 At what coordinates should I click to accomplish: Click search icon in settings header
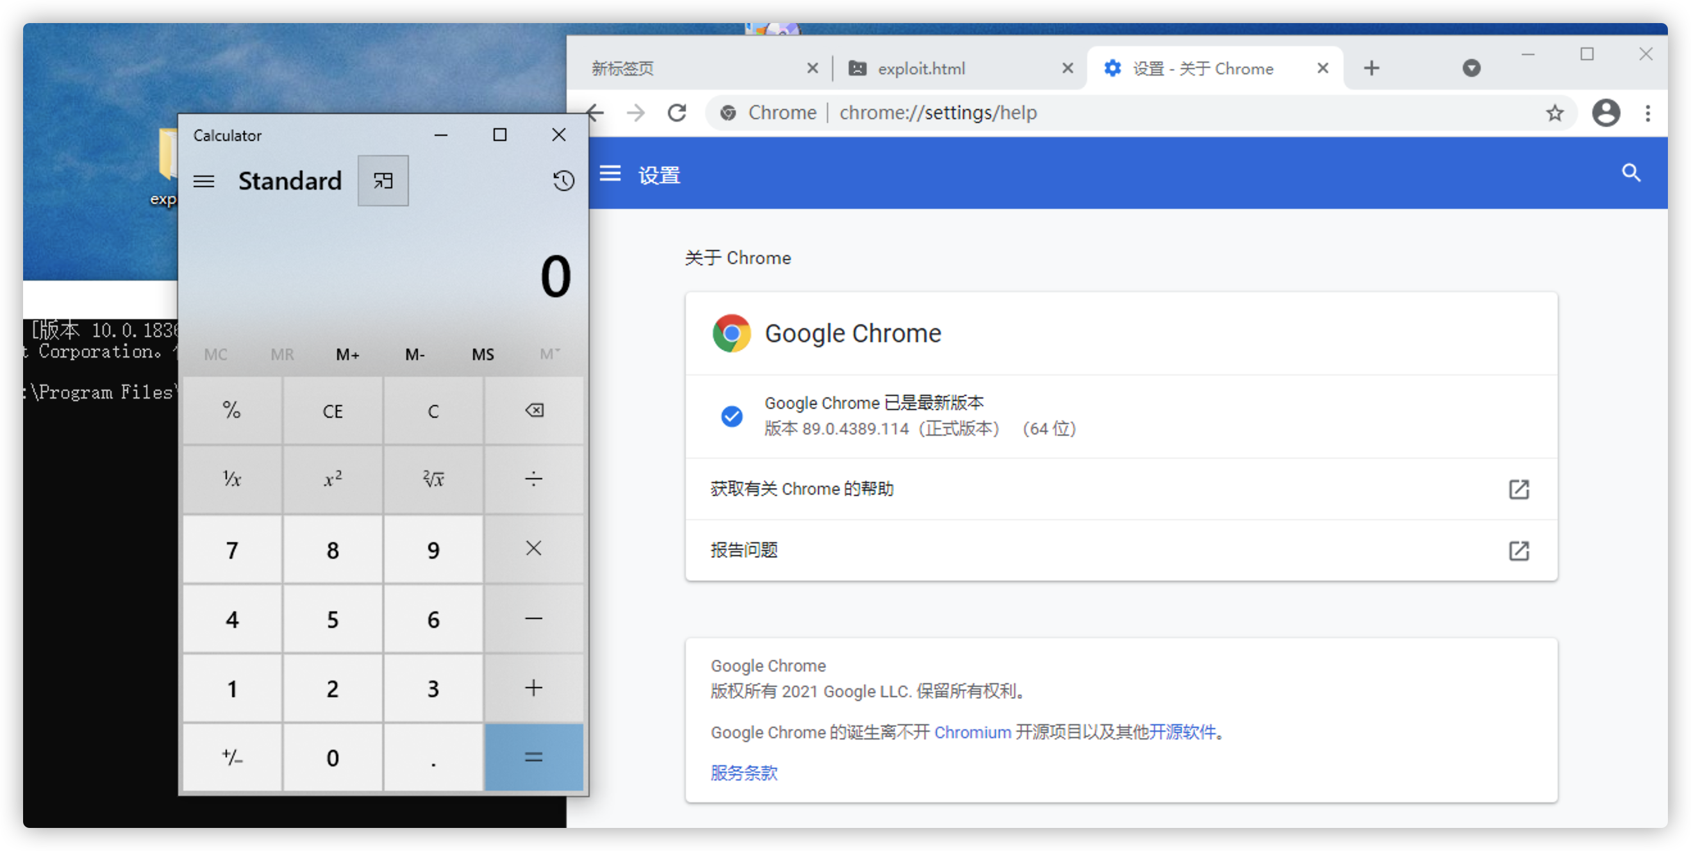tap(1631, 173)
